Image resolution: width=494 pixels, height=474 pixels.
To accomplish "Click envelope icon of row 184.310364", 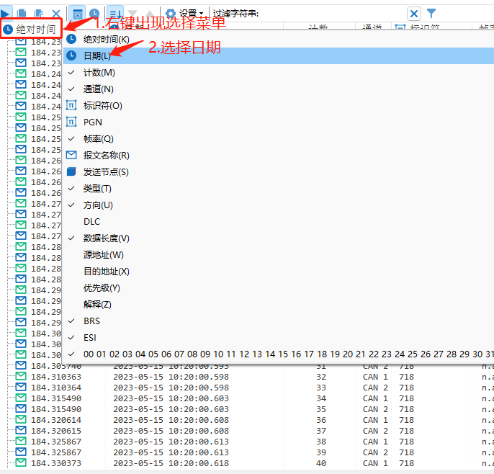I will 21,387.
